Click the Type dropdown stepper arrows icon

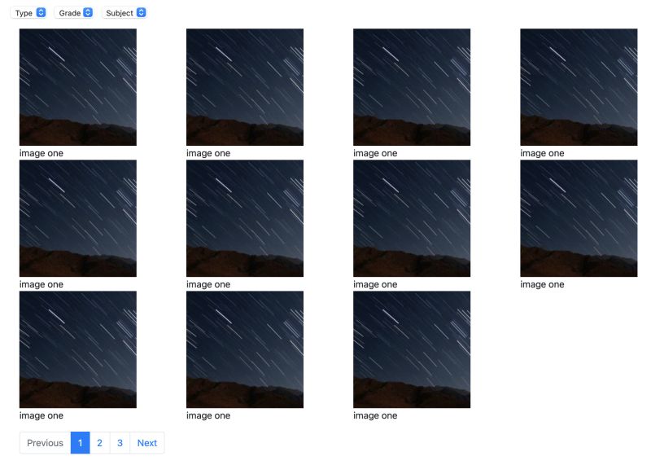[41, 12]
